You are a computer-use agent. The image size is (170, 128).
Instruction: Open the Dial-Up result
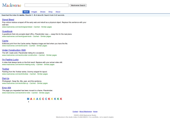click(6, 78)
